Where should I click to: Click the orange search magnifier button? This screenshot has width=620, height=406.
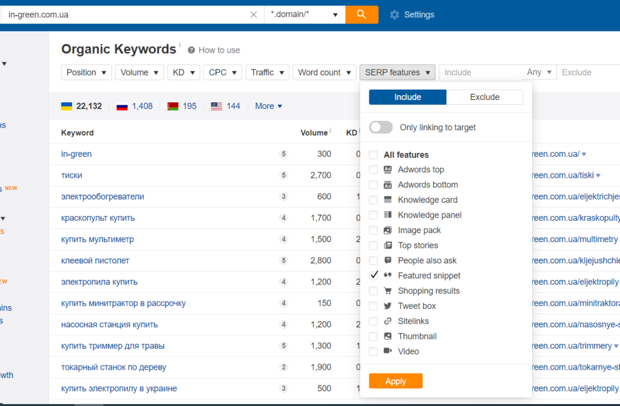pos(361,15)
